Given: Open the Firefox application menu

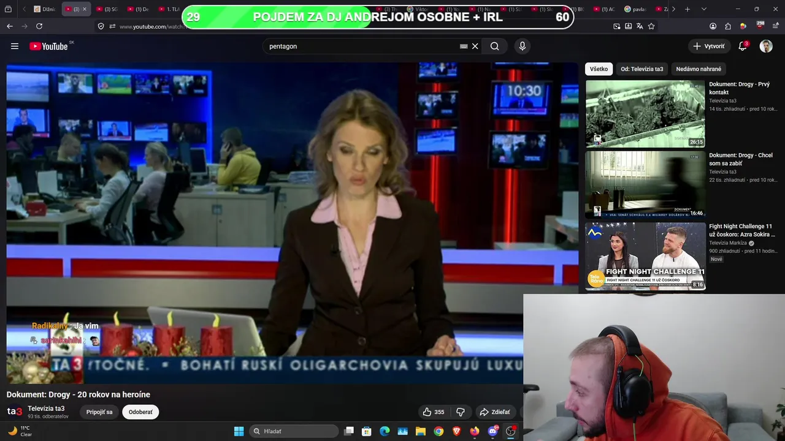Looking at the screenshot, I should (776, 26).
